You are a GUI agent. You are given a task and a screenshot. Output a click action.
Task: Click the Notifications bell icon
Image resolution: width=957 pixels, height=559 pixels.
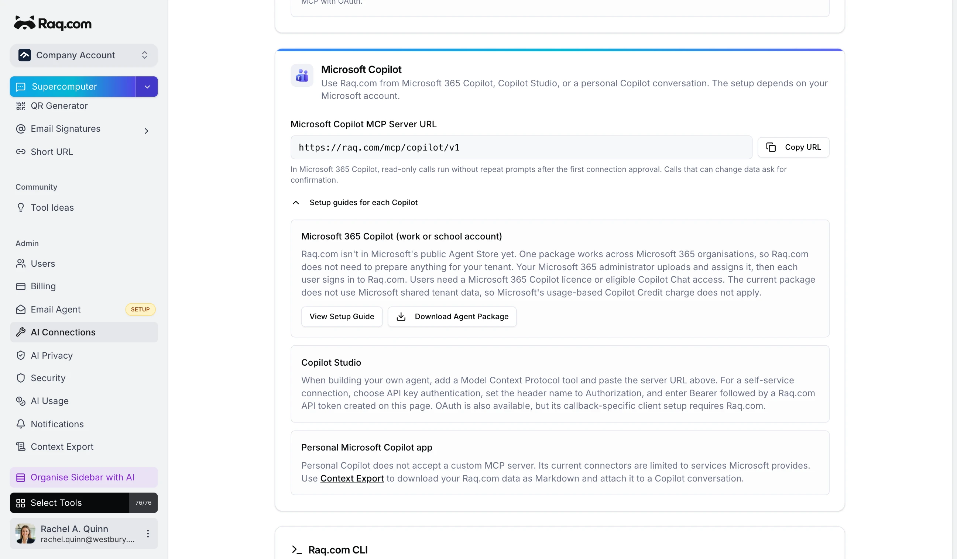pyautogui.click(x=21, y=424)
